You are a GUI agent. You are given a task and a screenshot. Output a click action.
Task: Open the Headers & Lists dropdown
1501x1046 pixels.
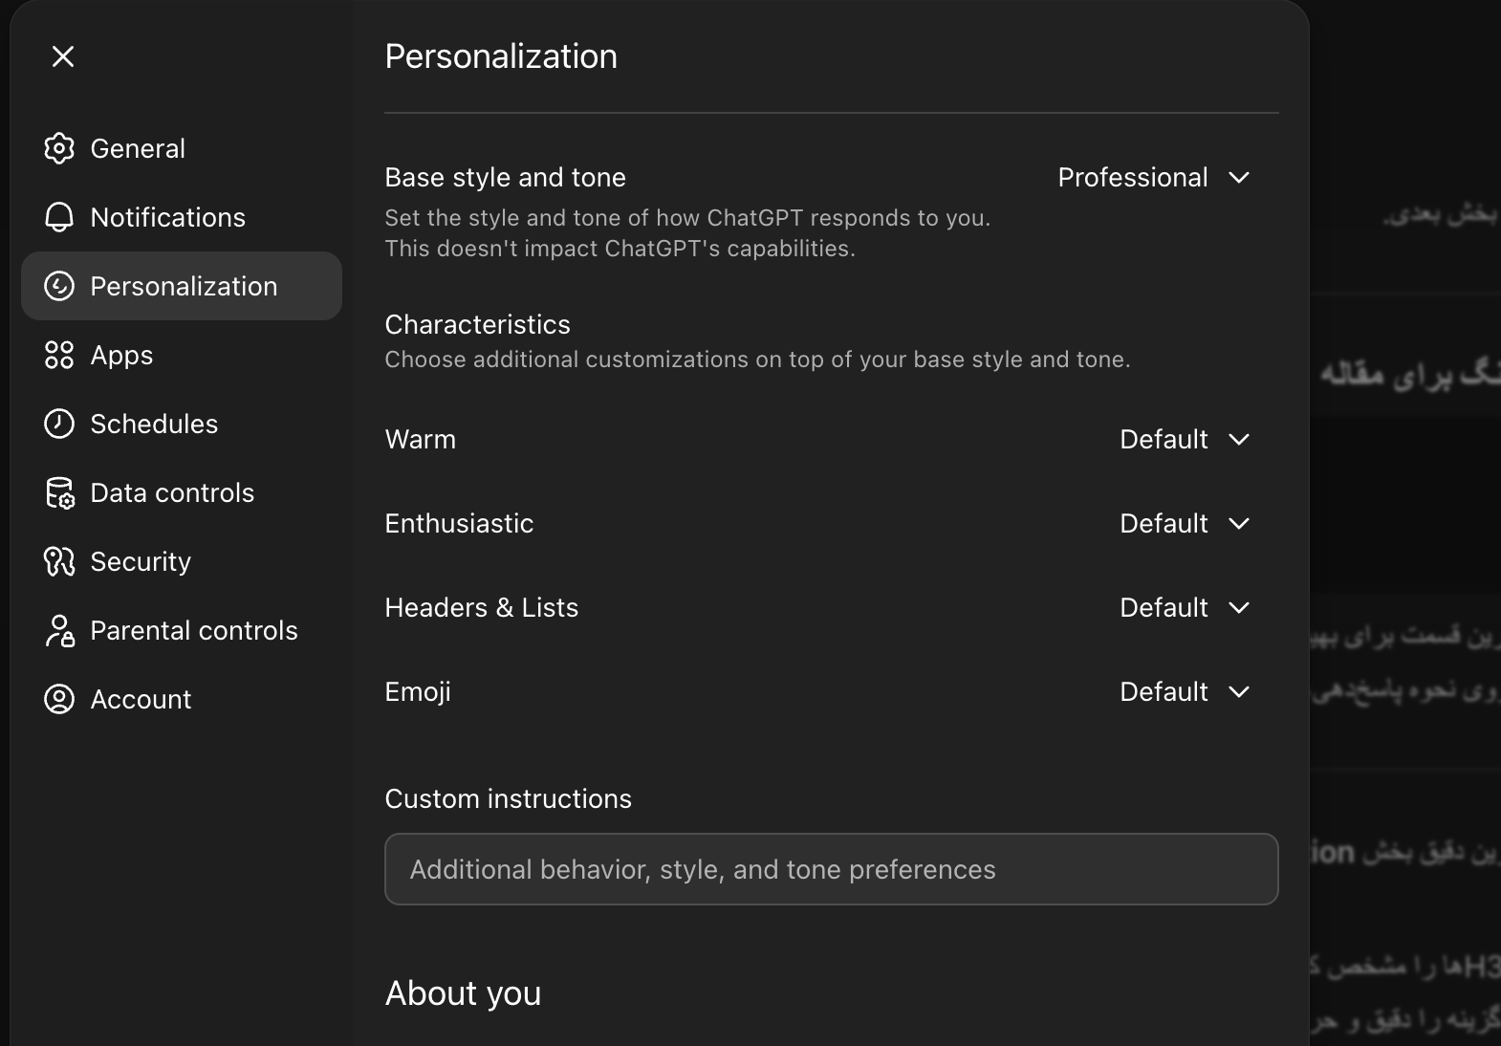(1185, 607)
